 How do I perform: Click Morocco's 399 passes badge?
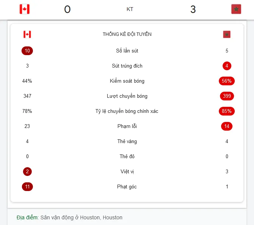pos(227,96)
